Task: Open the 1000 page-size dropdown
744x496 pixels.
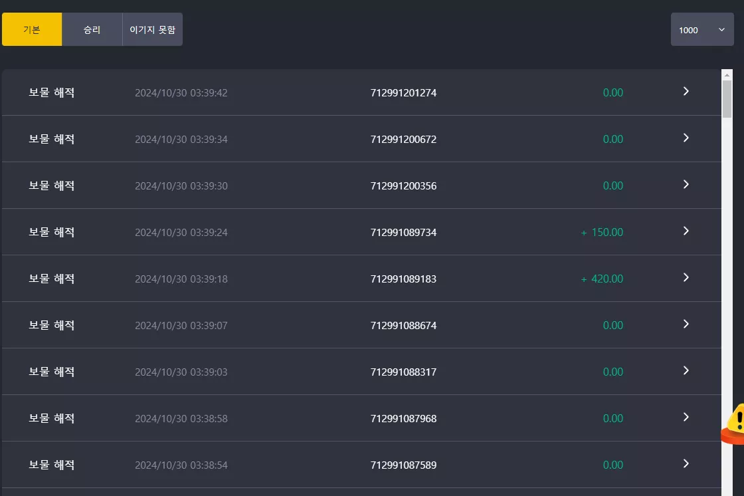Action: [x=701, y=29]
